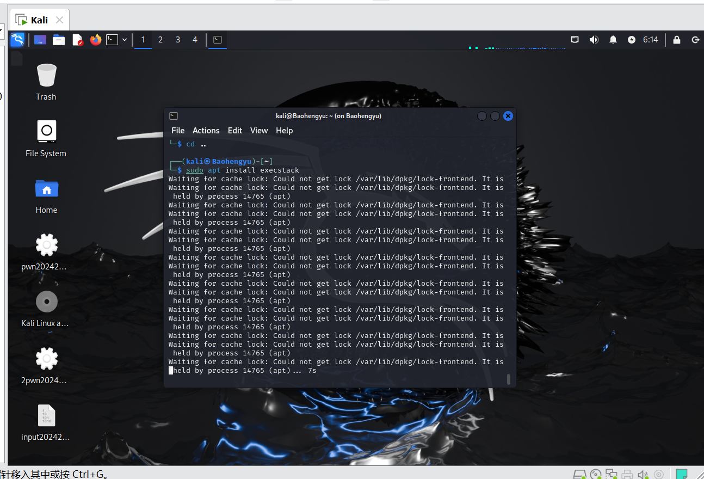Click the terminal title bar menu icon
The height and width of the screenshot is (479, 704).
[x=174, y=116]
